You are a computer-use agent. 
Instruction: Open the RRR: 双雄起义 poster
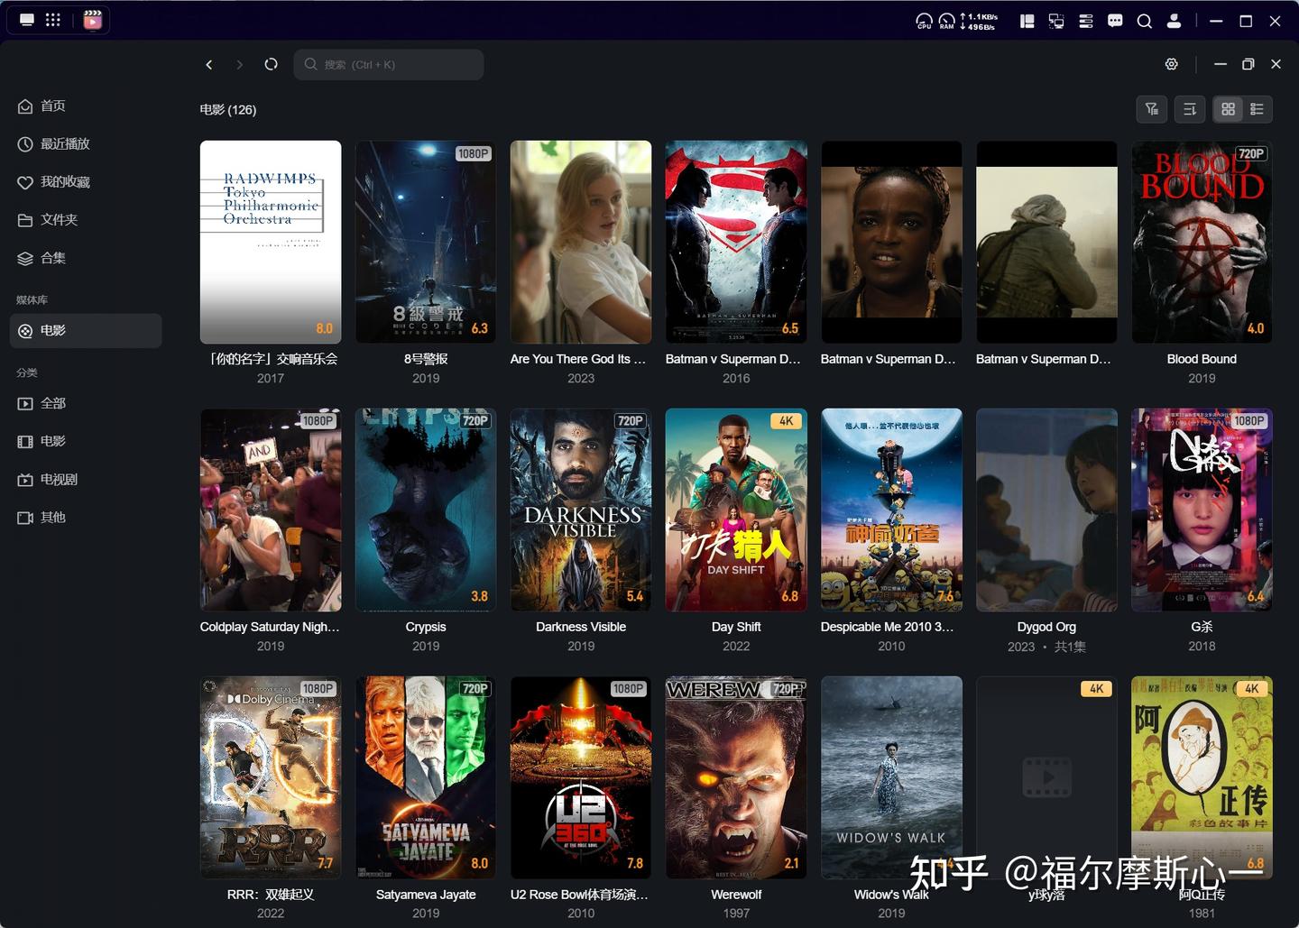[271, 777]
